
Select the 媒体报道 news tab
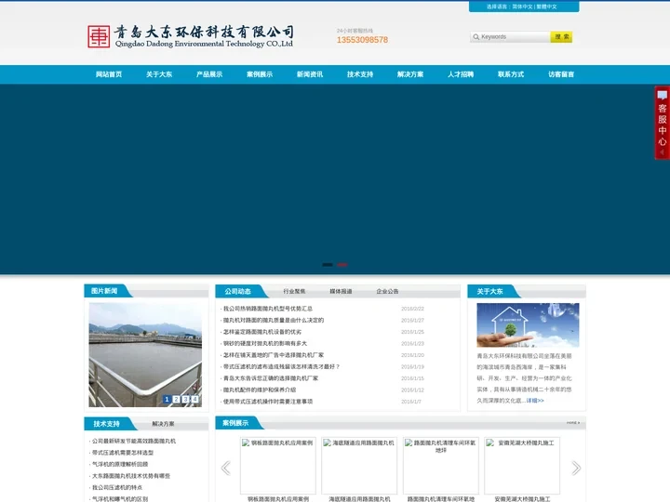point(341,292)
